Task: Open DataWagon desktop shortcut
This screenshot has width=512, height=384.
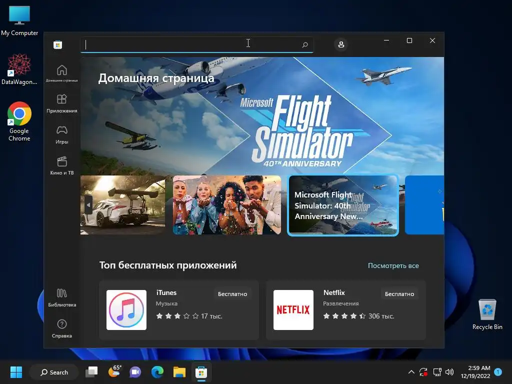Action: [19, 69]
